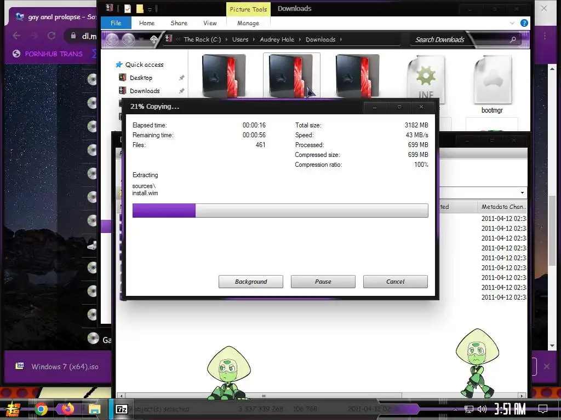Viewport: 561px width, 420px height.
Task: Open the Manage ribbon tab
Action: [x=248, y=23]
